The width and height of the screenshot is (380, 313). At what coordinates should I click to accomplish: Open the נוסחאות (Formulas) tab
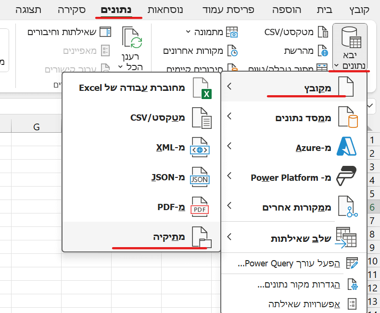coord(165,10)
